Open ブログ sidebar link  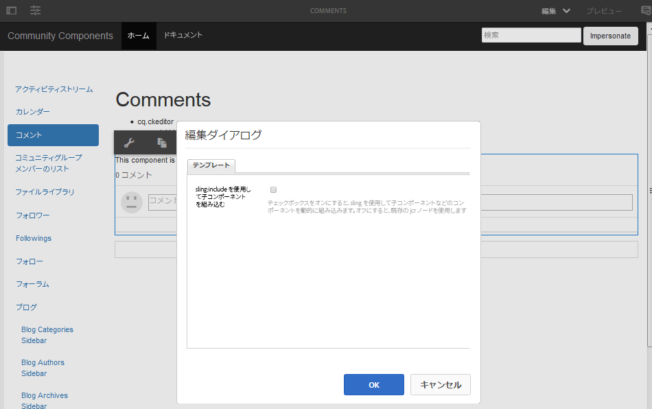[x=26, y=307]
